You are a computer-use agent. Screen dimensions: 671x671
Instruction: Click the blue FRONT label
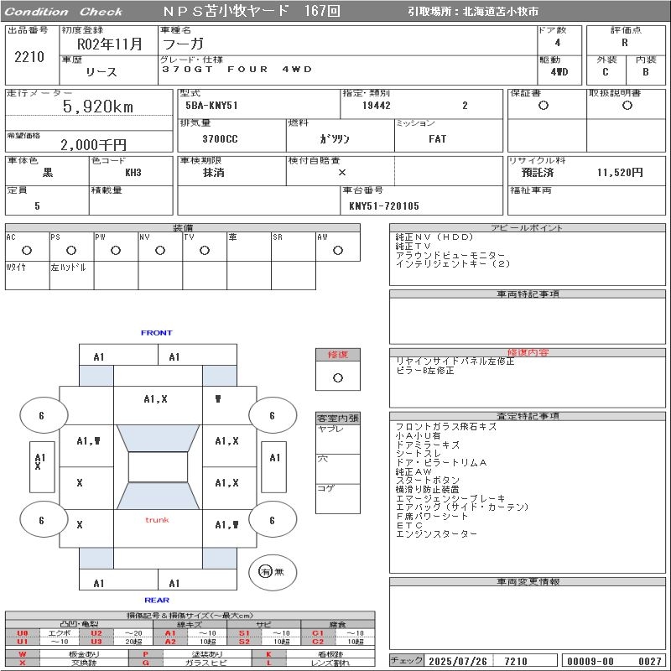157,332
